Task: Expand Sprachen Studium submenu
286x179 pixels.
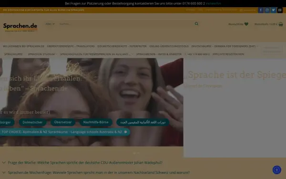Action: point(42,54)
